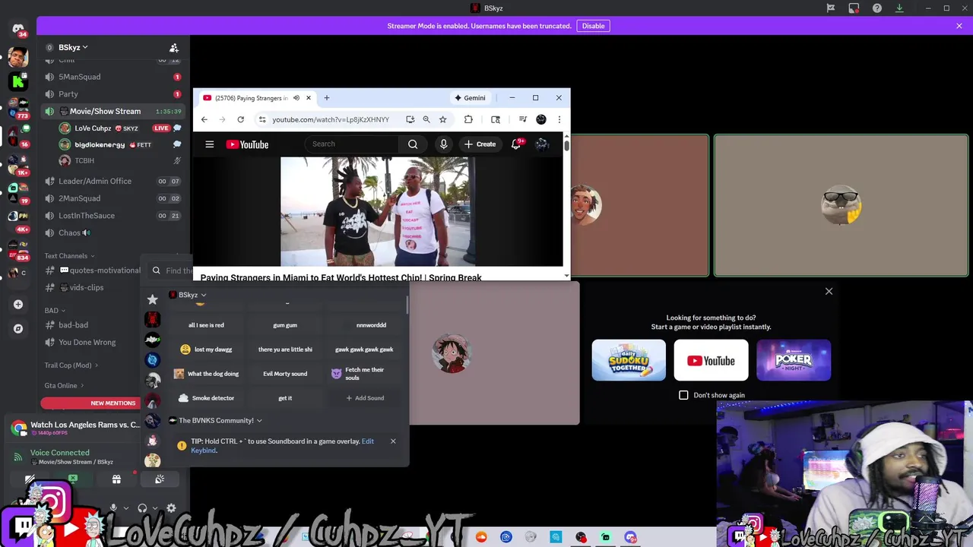The height and width of the screenshot is (547, 973).
Task: Open the gift icon in voice panel
Action: [x=116, y=479]
